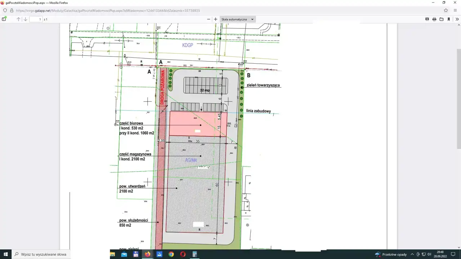
Task: Zoom in on the PDF
Action: [215, 19]
